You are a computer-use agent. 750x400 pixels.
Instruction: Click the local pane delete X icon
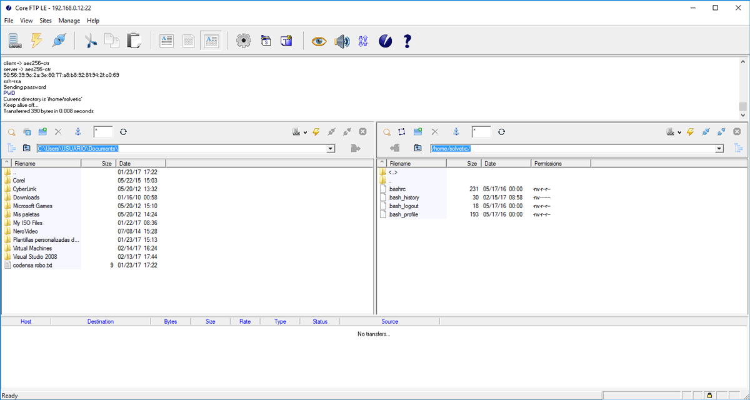[58, 132]
